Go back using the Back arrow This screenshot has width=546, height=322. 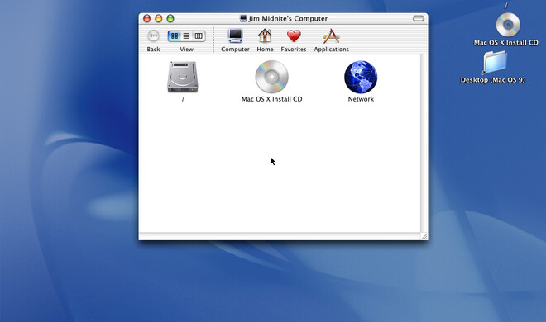pyautogui.click(x=153, y=36)
